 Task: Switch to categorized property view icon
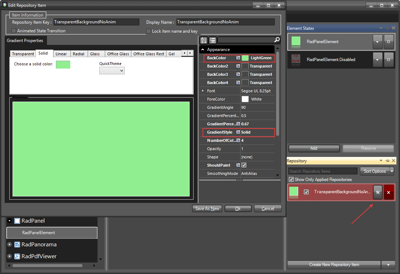[x=213, y=40]
